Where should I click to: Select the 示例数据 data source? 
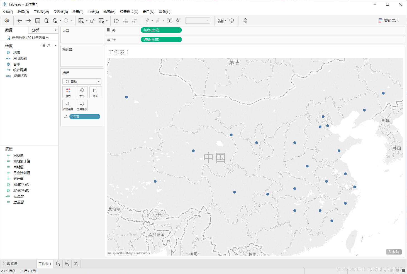29,38
